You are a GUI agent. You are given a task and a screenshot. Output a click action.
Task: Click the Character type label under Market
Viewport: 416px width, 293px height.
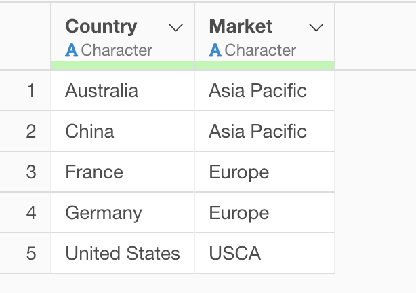(x=260, y=50)
